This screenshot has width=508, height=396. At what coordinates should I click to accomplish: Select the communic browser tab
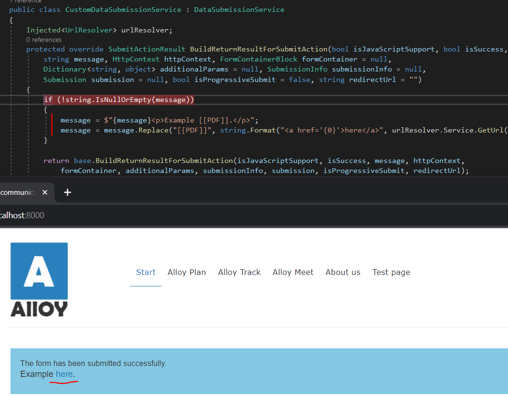18,193
